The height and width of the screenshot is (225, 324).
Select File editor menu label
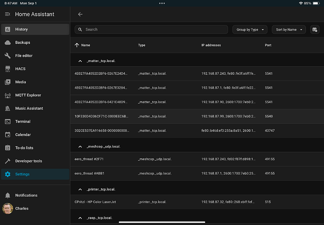click(24, 55)
